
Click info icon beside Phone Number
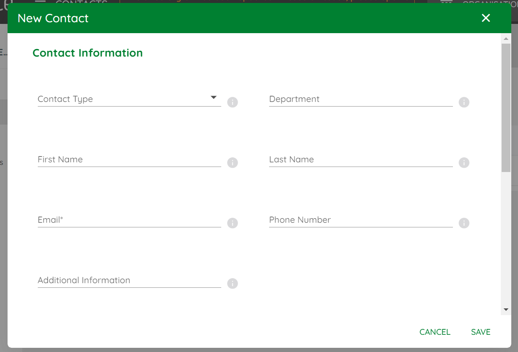coord(464,223)
